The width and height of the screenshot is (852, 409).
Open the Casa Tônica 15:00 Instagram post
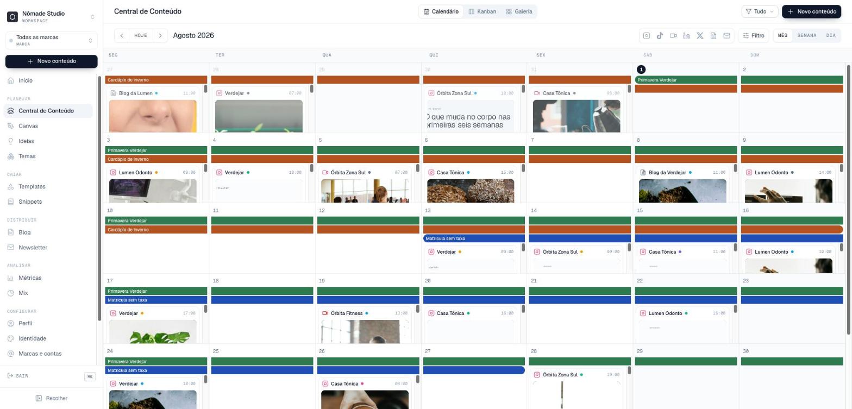(x=471, y=185)
